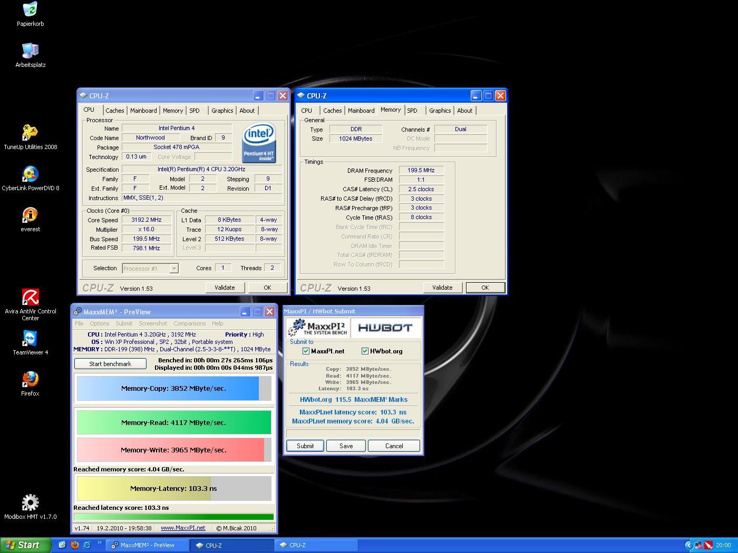Switch to CPU tab in right CPU-Z
The height and width of the screenshot is (553, 738).
tap(306, 111)
